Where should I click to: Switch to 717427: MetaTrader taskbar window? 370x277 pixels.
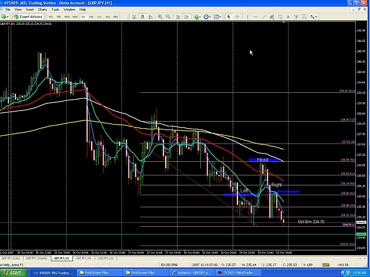click(238, 273)
